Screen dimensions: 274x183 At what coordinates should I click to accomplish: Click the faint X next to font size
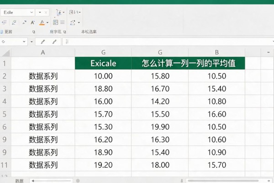pyautogui.click(x=46, y=12)
